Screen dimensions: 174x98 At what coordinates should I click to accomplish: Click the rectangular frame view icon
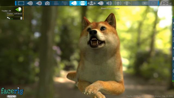[x=21, y=3]
